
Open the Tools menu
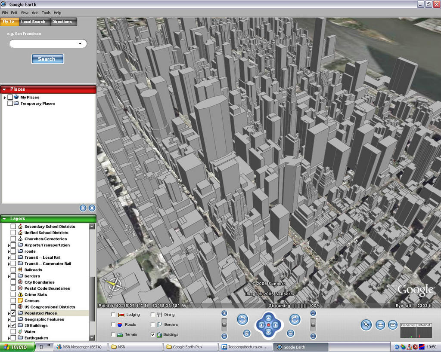click(x=46, y=12)
